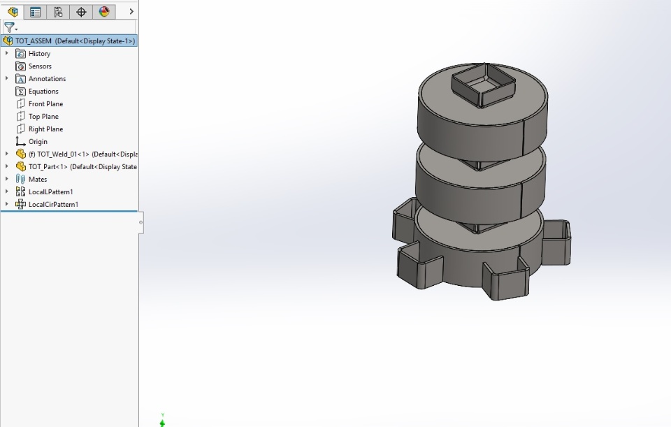The width and height of the screenshot is (671, 427).
Task: Select Equations in the tree
Action: (43, 91)
